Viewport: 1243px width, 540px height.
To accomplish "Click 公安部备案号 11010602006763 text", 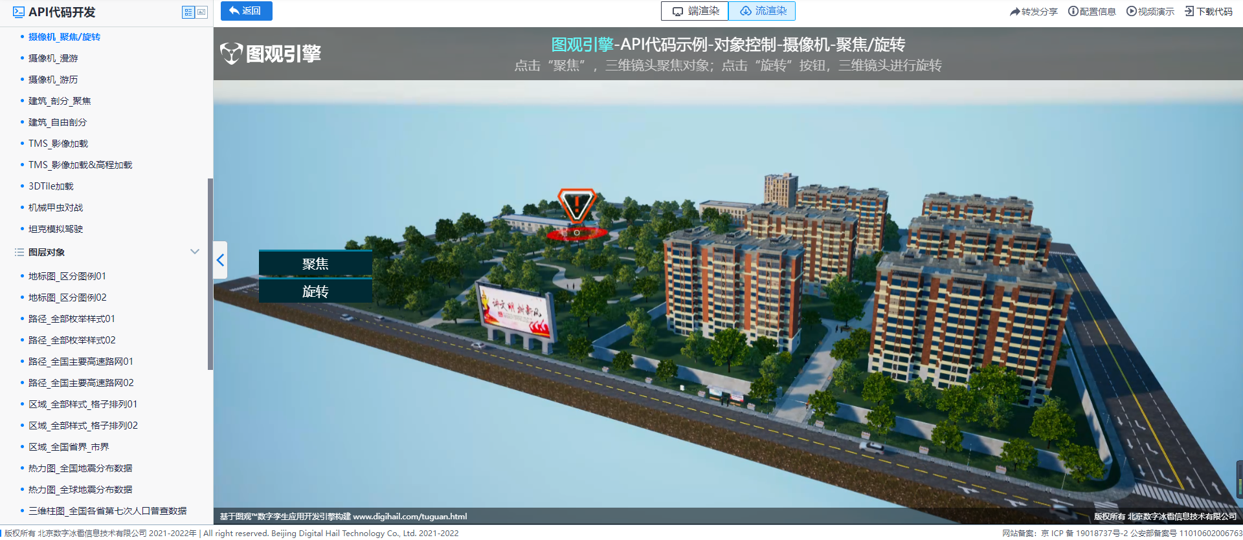I will click(1187, 534).
